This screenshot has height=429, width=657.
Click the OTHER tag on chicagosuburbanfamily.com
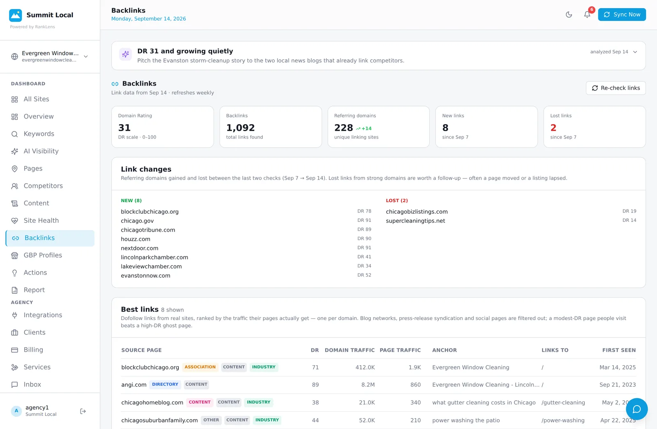211,420
